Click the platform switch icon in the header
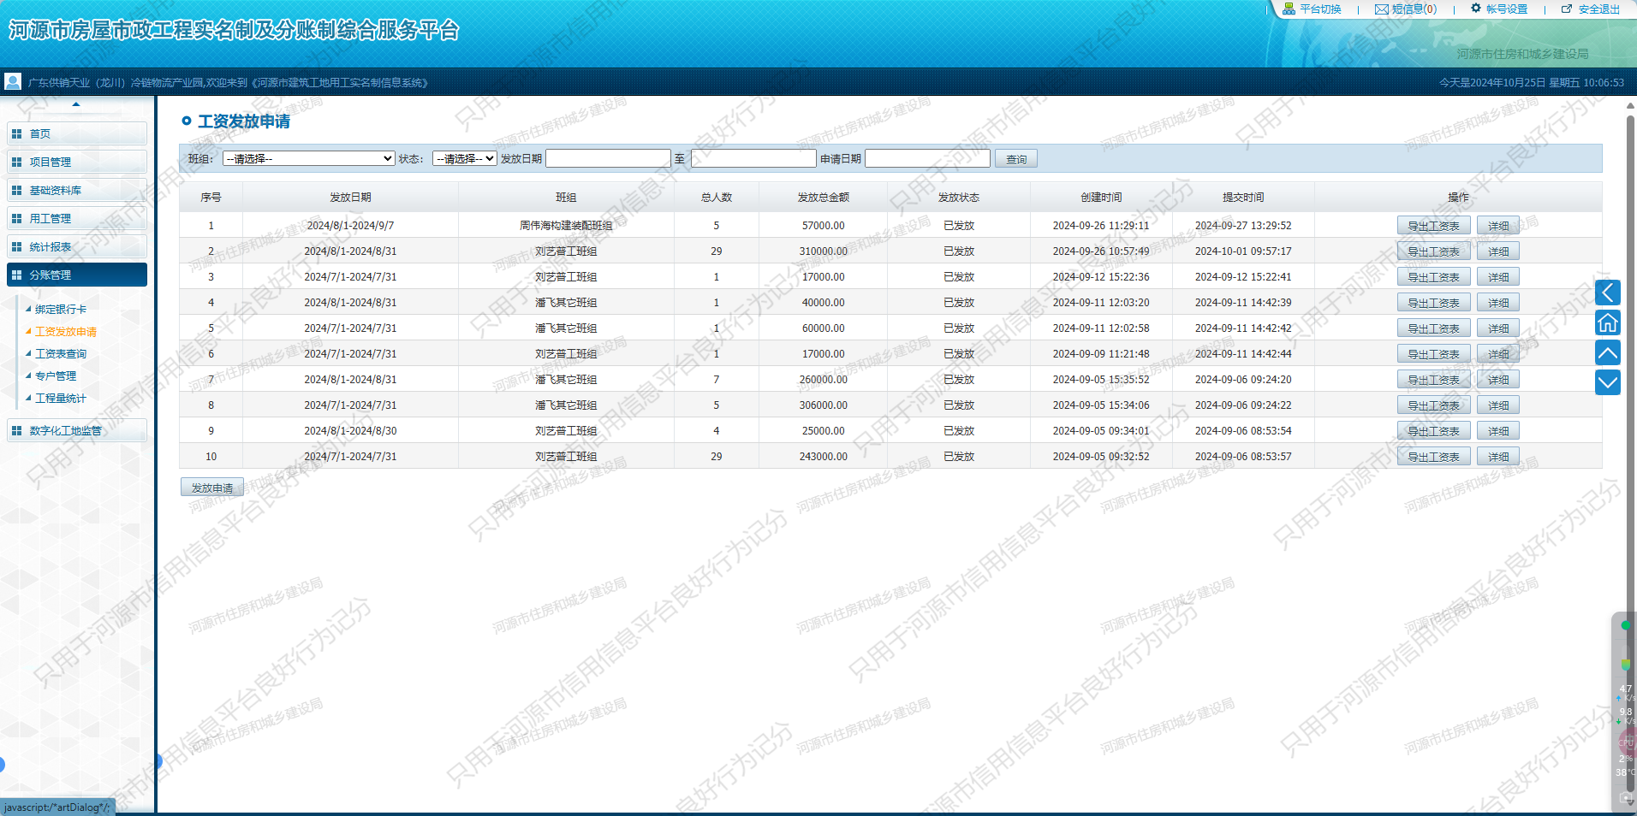 coord(1289,9)
